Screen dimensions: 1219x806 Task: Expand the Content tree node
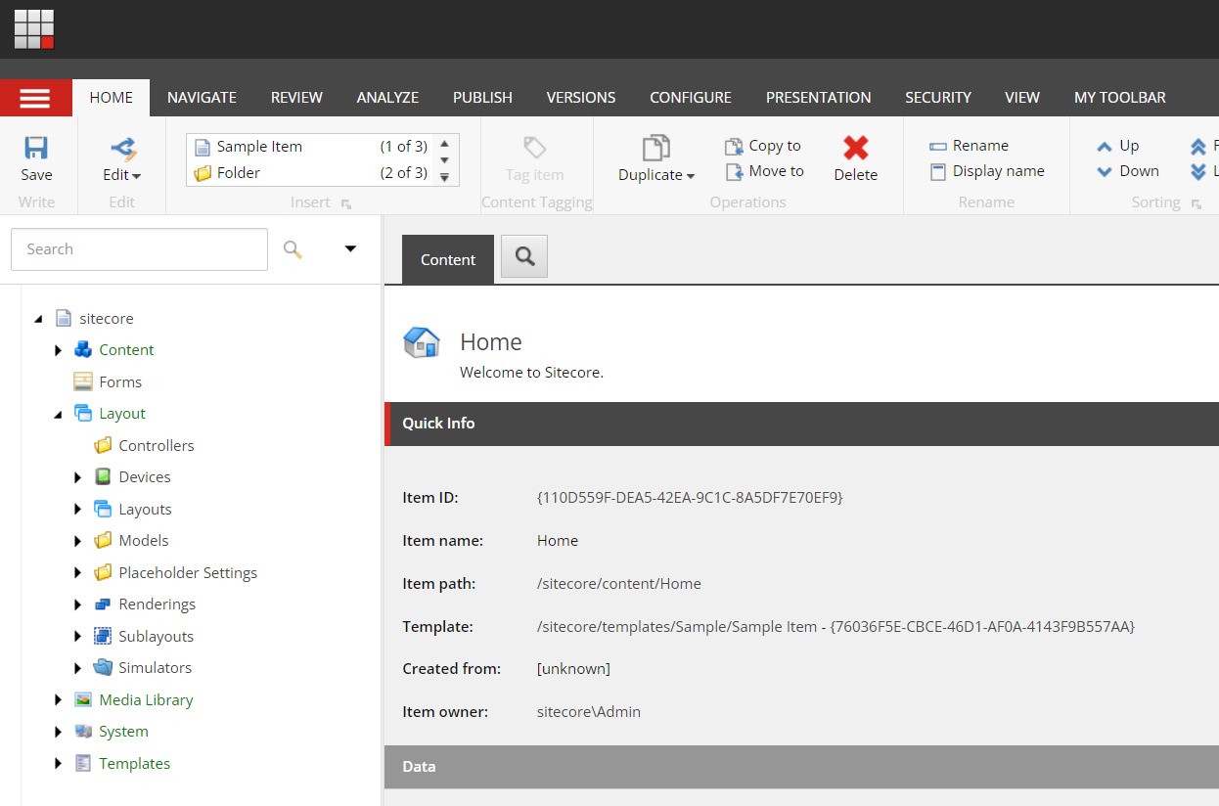pyautogui.click(x=58, y=350)
